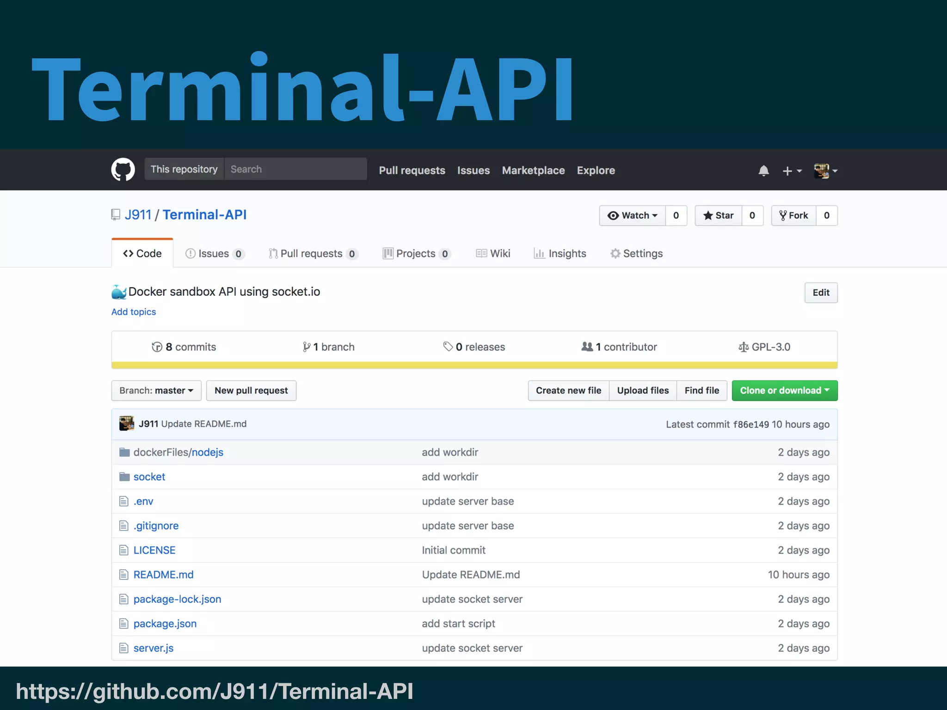The image size is (947, 710).
Task: Open the package.json file
Action: (165, 624)
